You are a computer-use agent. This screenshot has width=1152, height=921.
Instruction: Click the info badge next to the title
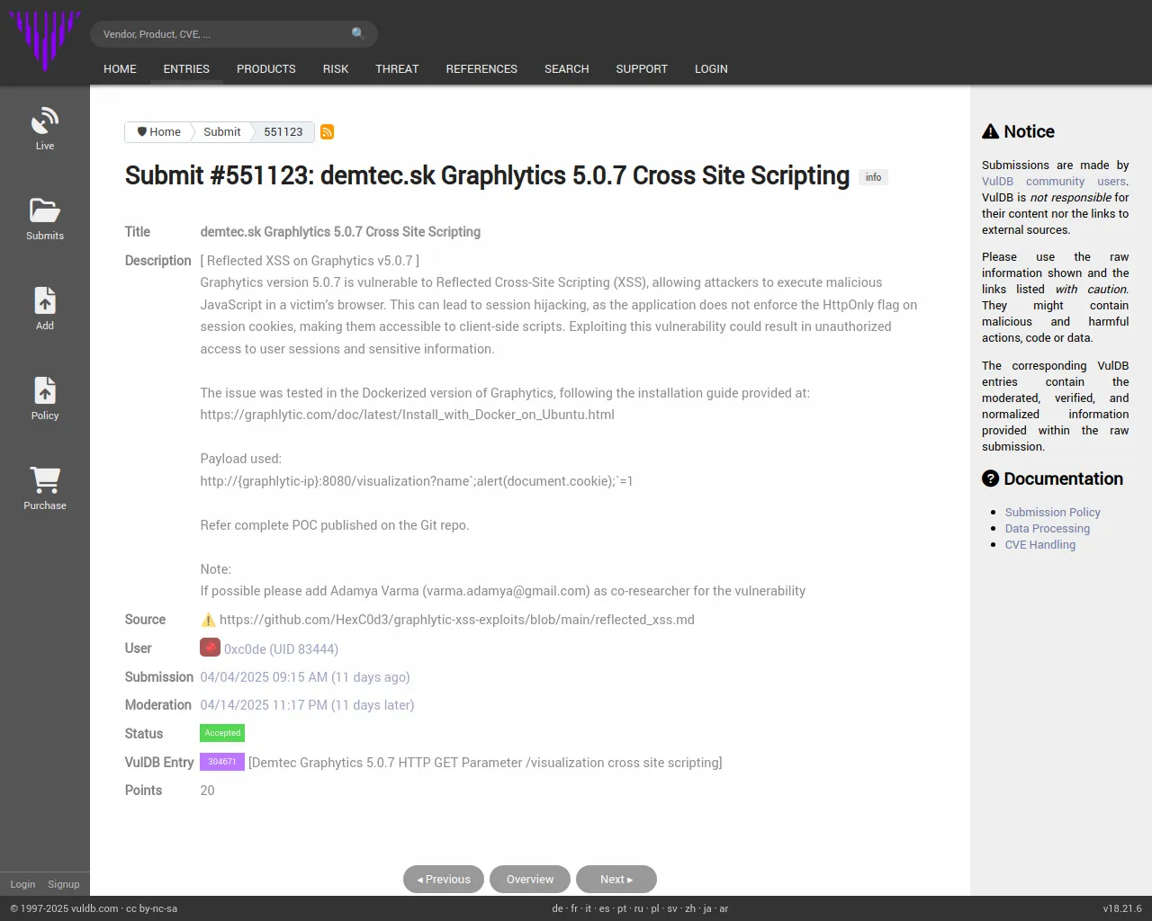coord(873,177)
